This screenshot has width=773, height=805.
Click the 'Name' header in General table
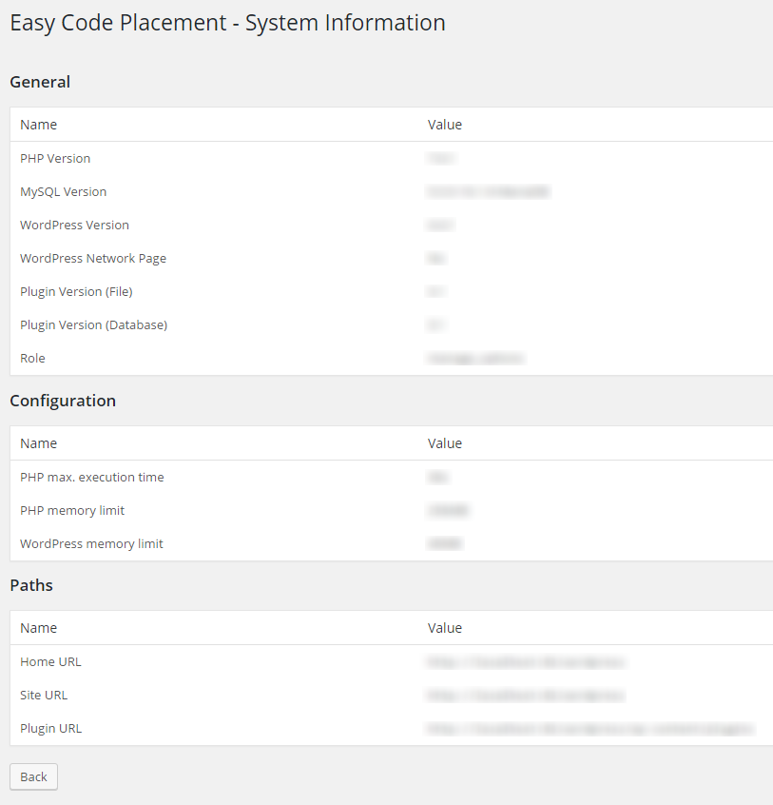pos(38,125)
